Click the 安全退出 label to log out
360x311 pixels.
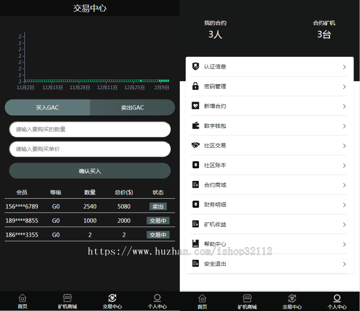coord(215,264)
